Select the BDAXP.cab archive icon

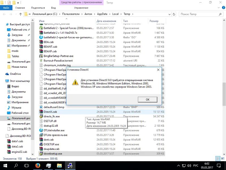pos(41,51)
